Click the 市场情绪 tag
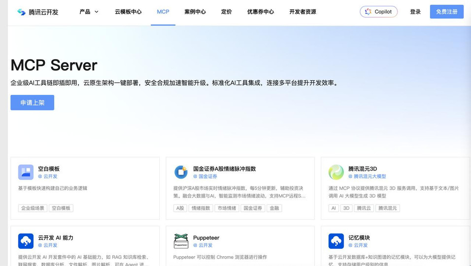This screenshot has width=471, height=266. click(227, 208)
